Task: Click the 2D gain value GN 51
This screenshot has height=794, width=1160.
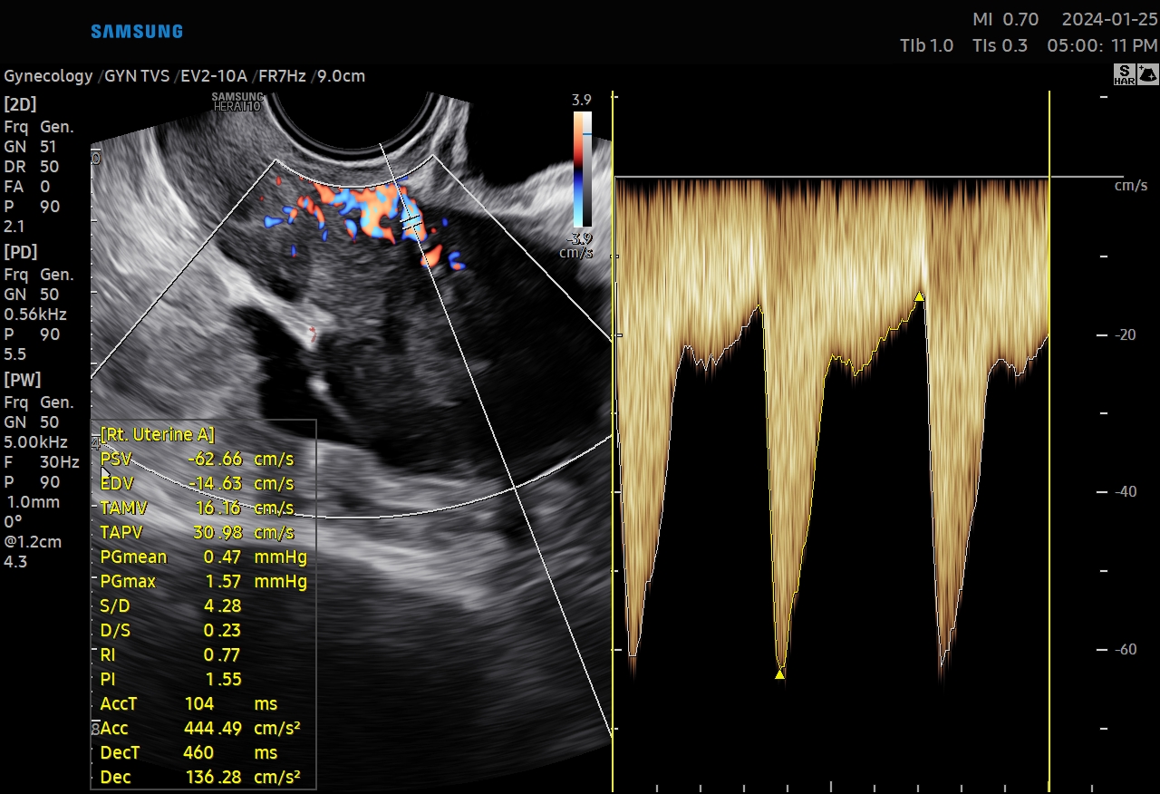Action: 32,147
